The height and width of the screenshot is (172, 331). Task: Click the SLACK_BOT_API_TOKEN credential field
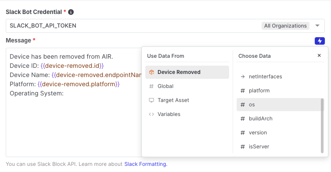(165, 26)
